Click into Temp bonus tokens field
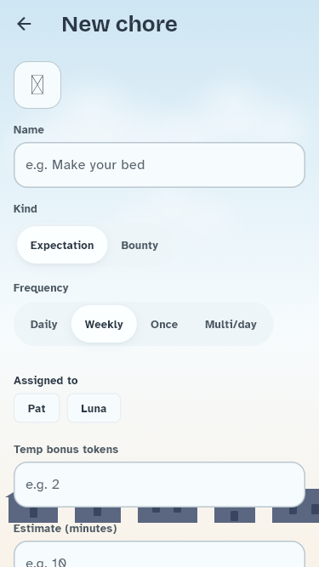The image size is (319, 567). [160, 485]
